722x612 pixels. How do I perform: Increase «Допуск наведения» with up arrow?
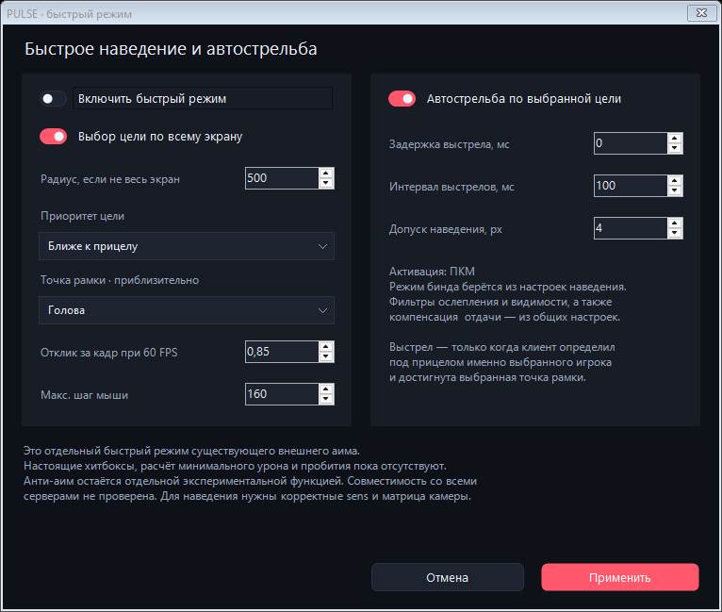click(x=675, y=223)
